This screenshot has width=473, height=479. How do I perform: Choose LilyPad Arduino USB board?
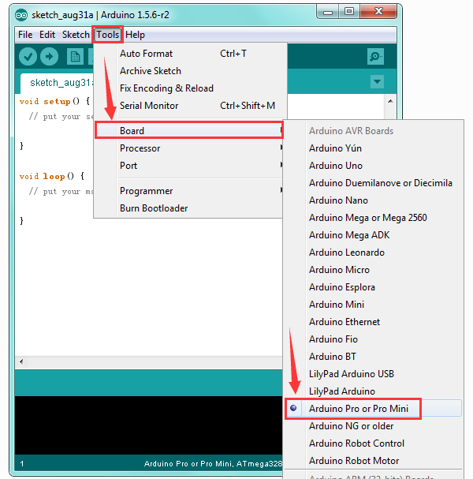pos(373,374)
